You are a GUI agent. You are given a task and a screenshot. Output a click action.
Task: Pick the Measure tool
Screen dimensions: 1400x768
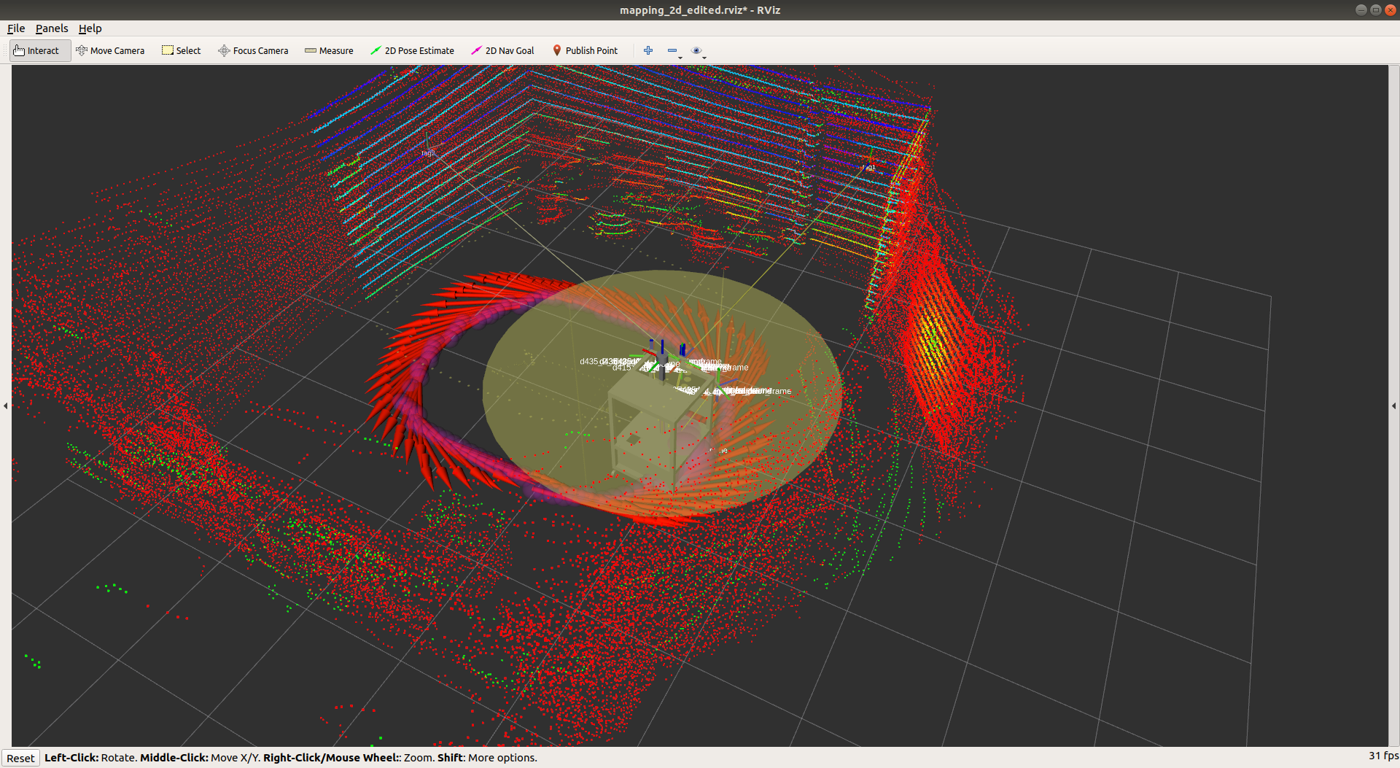pyautogui.click(x=329, y=50)
